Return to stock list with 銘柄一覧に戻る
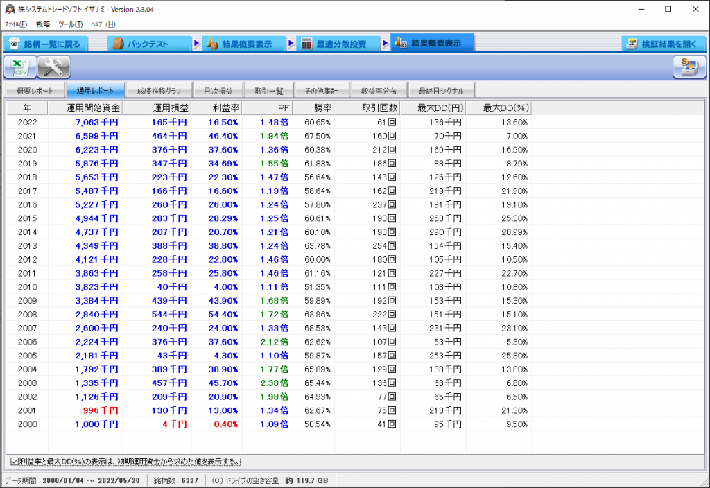The width and height of the screenshot is (710, 488). pyautogui.click(x=45, y=44)
